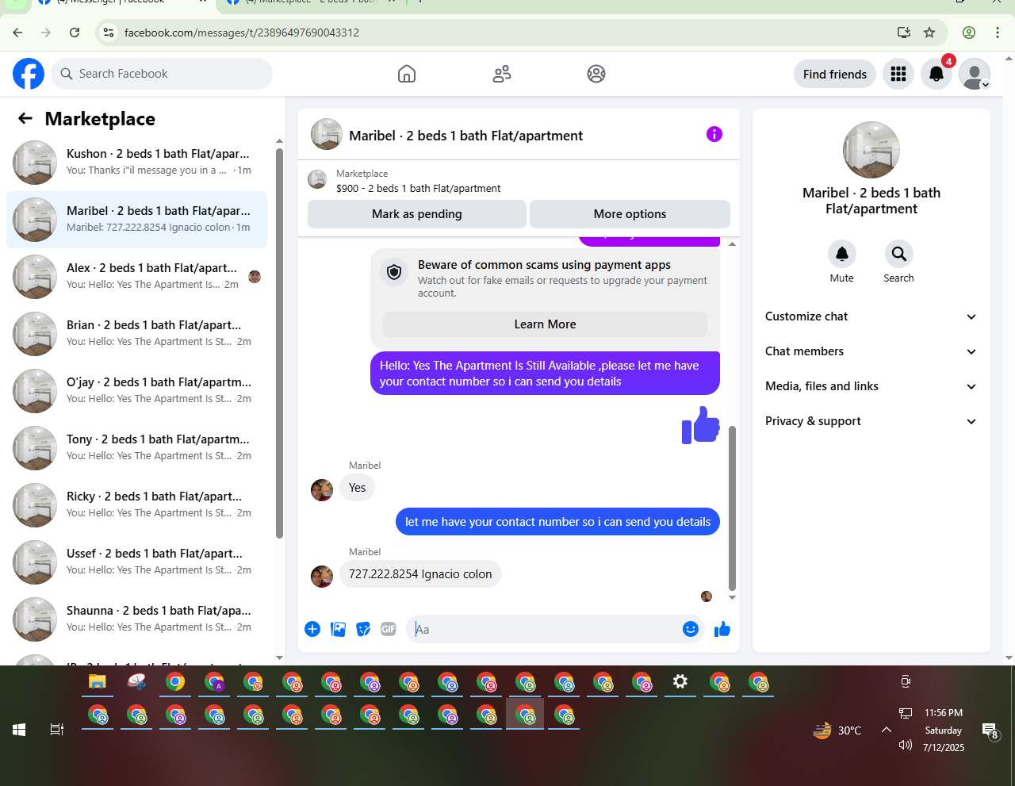Open File Explorer from taskbar
This screenshot has width=1015, height=786.
(x=98, y=681)
